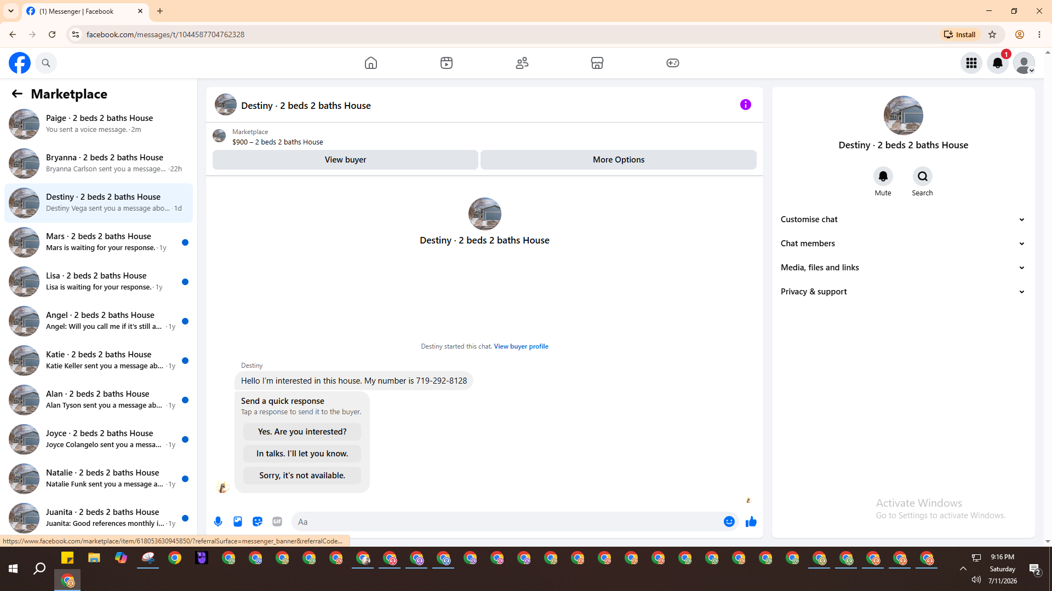Open Mars's conversation in the list
This screenshot has height=591, width=1052.
[x=99, y=242]
